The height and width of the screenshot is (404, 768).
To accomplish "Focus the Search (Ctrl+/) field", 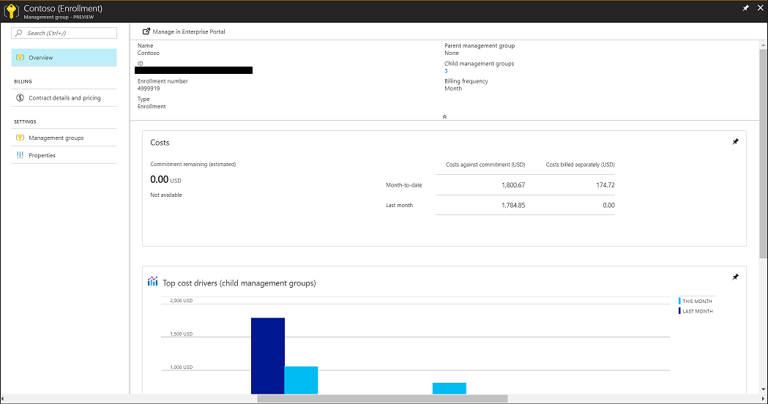I will click(x=64, y=33).
